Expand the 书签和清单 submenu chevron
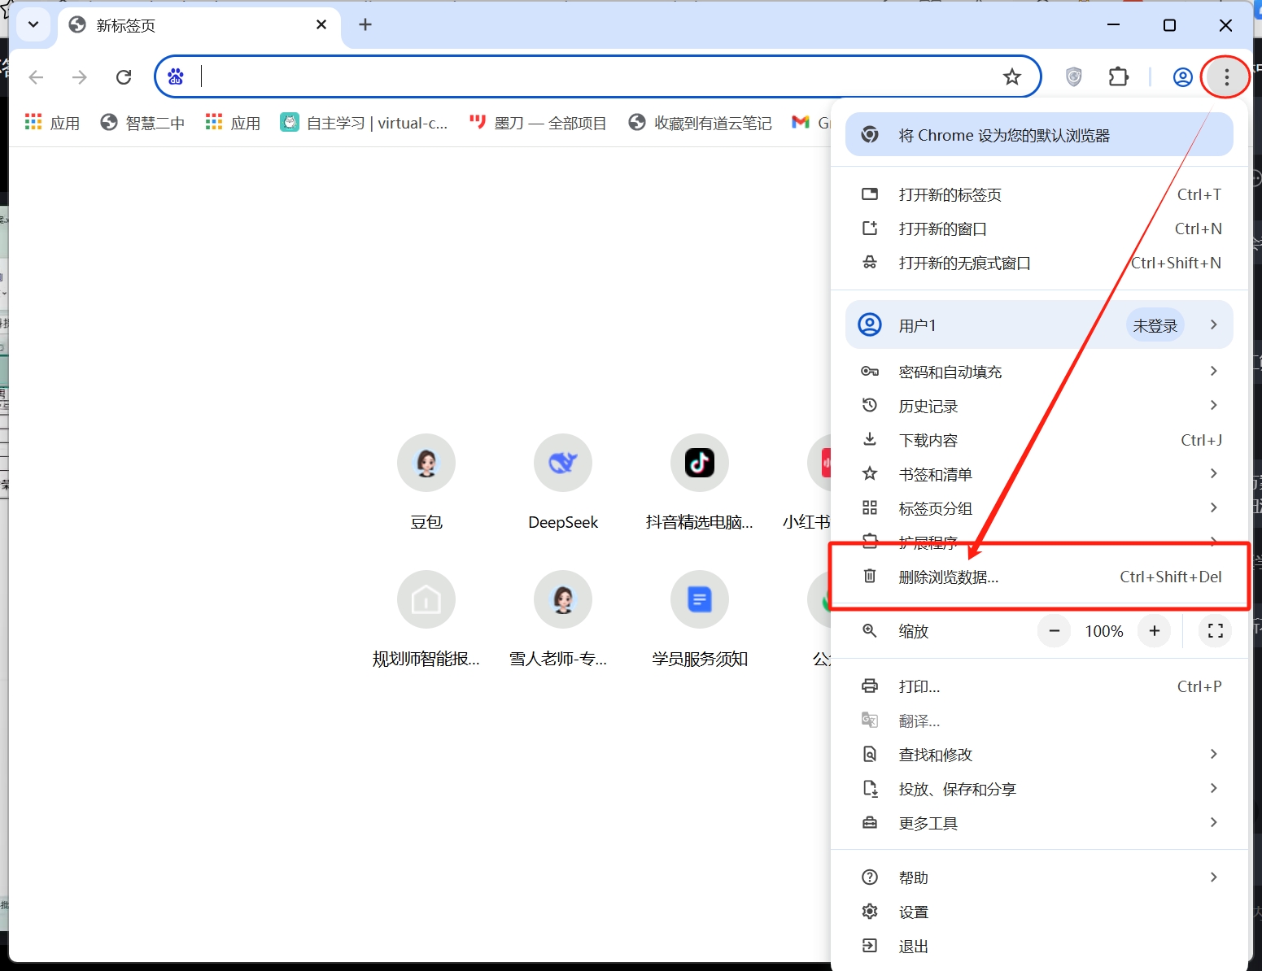The width and height of the screenshot is (1262, 971). [x=1213, y=473]
